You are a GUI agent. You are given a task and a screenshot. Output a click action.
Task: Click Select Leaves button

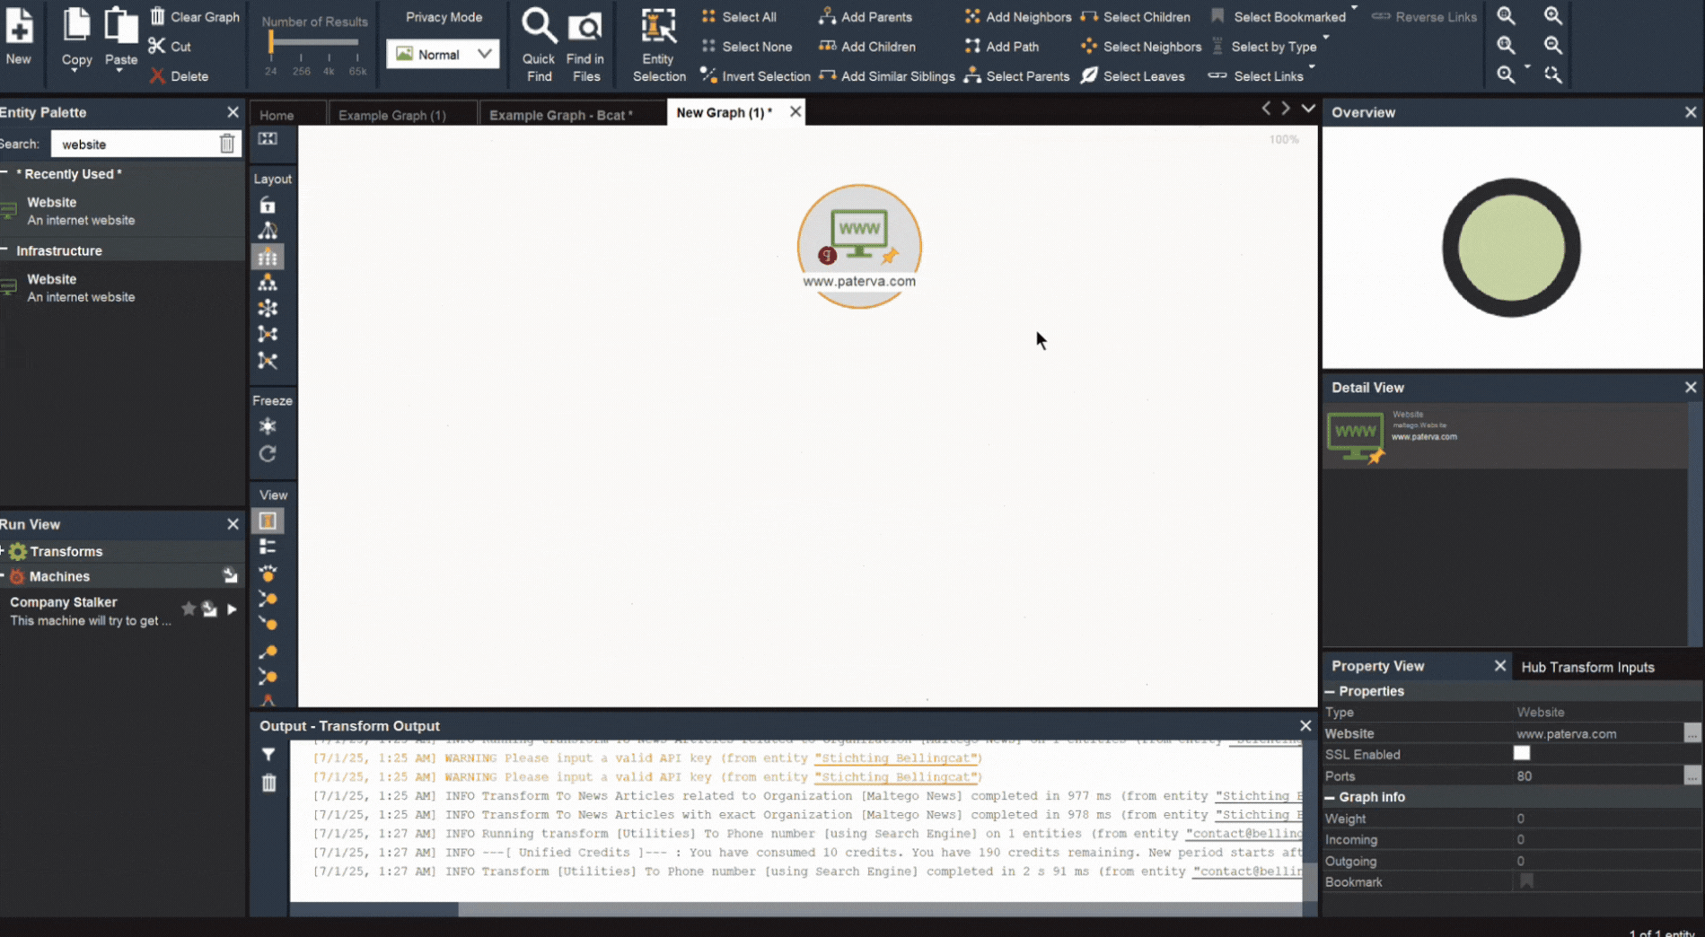[x=1133, y=76]
